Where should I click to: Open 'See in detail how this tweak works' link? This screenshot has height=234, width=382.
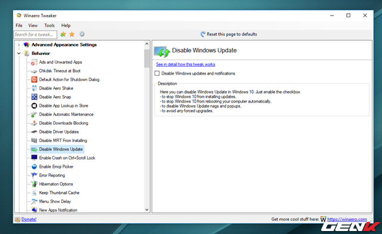186,64
